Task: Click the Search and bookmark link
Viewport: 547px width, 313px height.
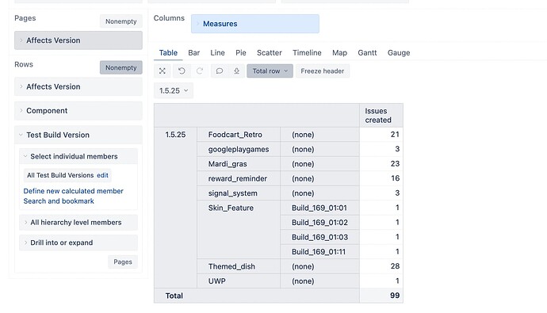Action: click(x=59, y=201)
